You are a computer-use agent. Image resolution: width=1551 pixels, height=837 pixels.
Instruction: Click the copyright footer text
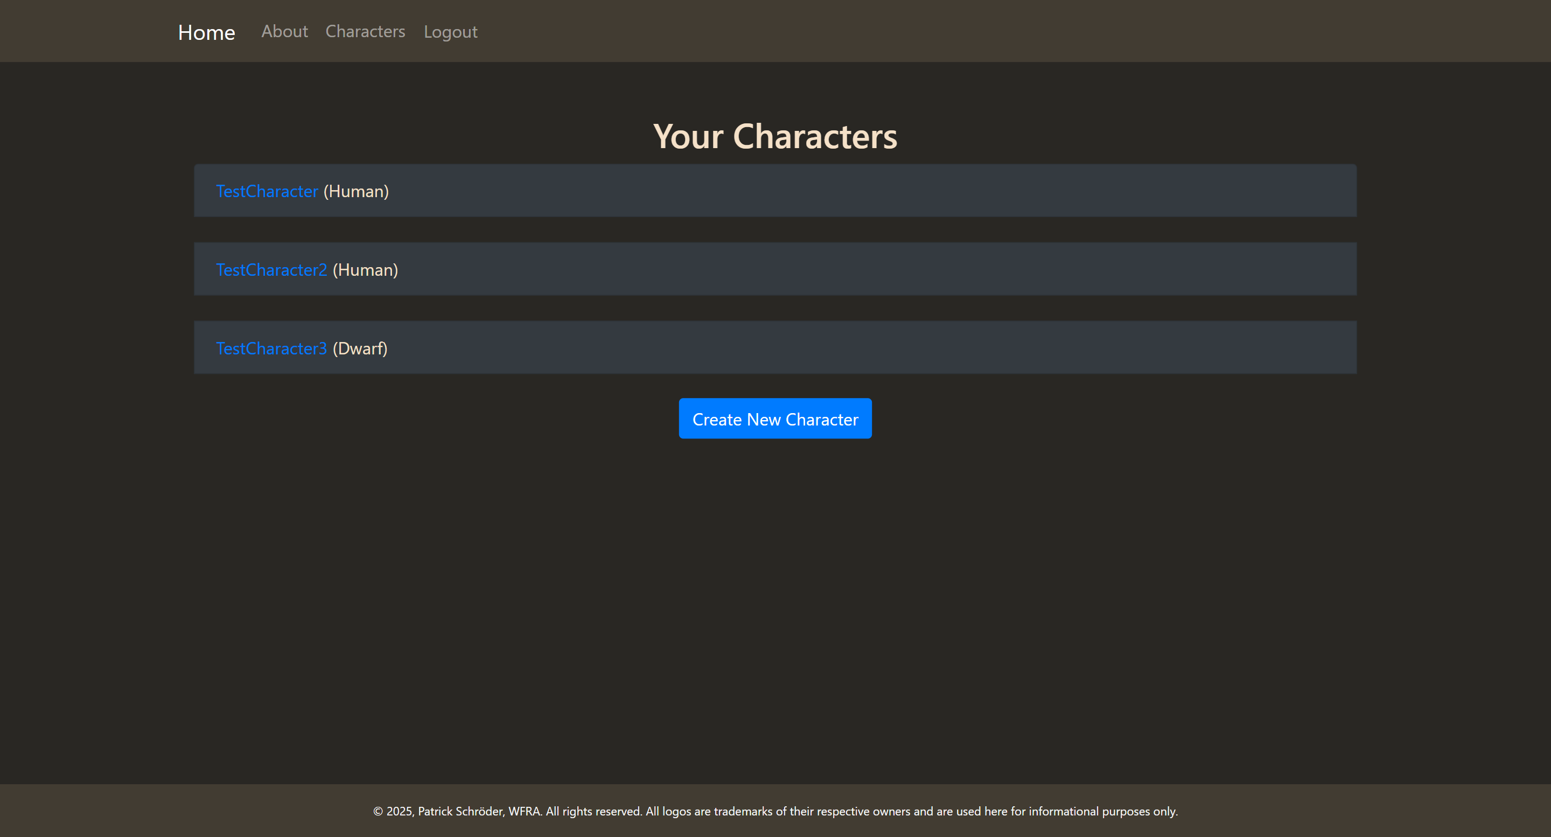point(775,811)
